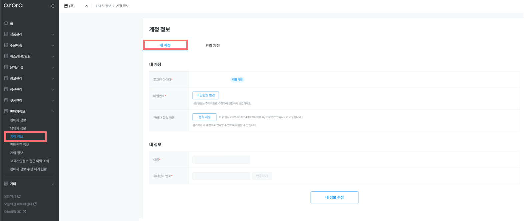This screenshot has height=221, width=526.
Task: Open the 오늘의집 external link
Action: point(12,196)
